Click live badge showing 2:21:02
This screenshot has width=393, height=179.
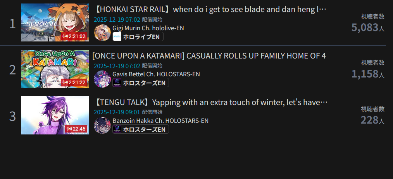click(x=74, y=36)
